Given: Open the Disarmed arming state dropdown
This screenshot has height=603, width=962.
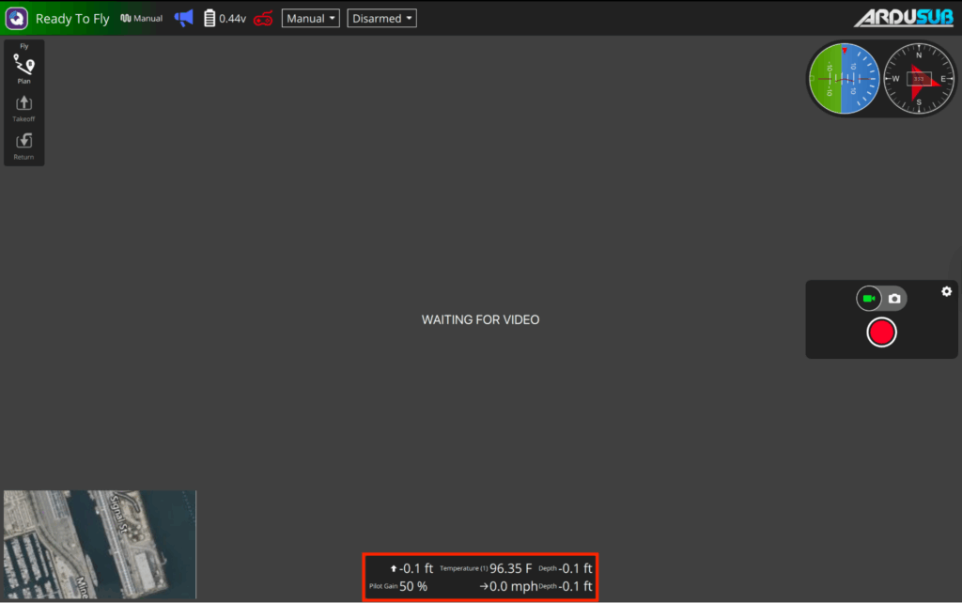Looking at the screenshot, I should [381, 19].
